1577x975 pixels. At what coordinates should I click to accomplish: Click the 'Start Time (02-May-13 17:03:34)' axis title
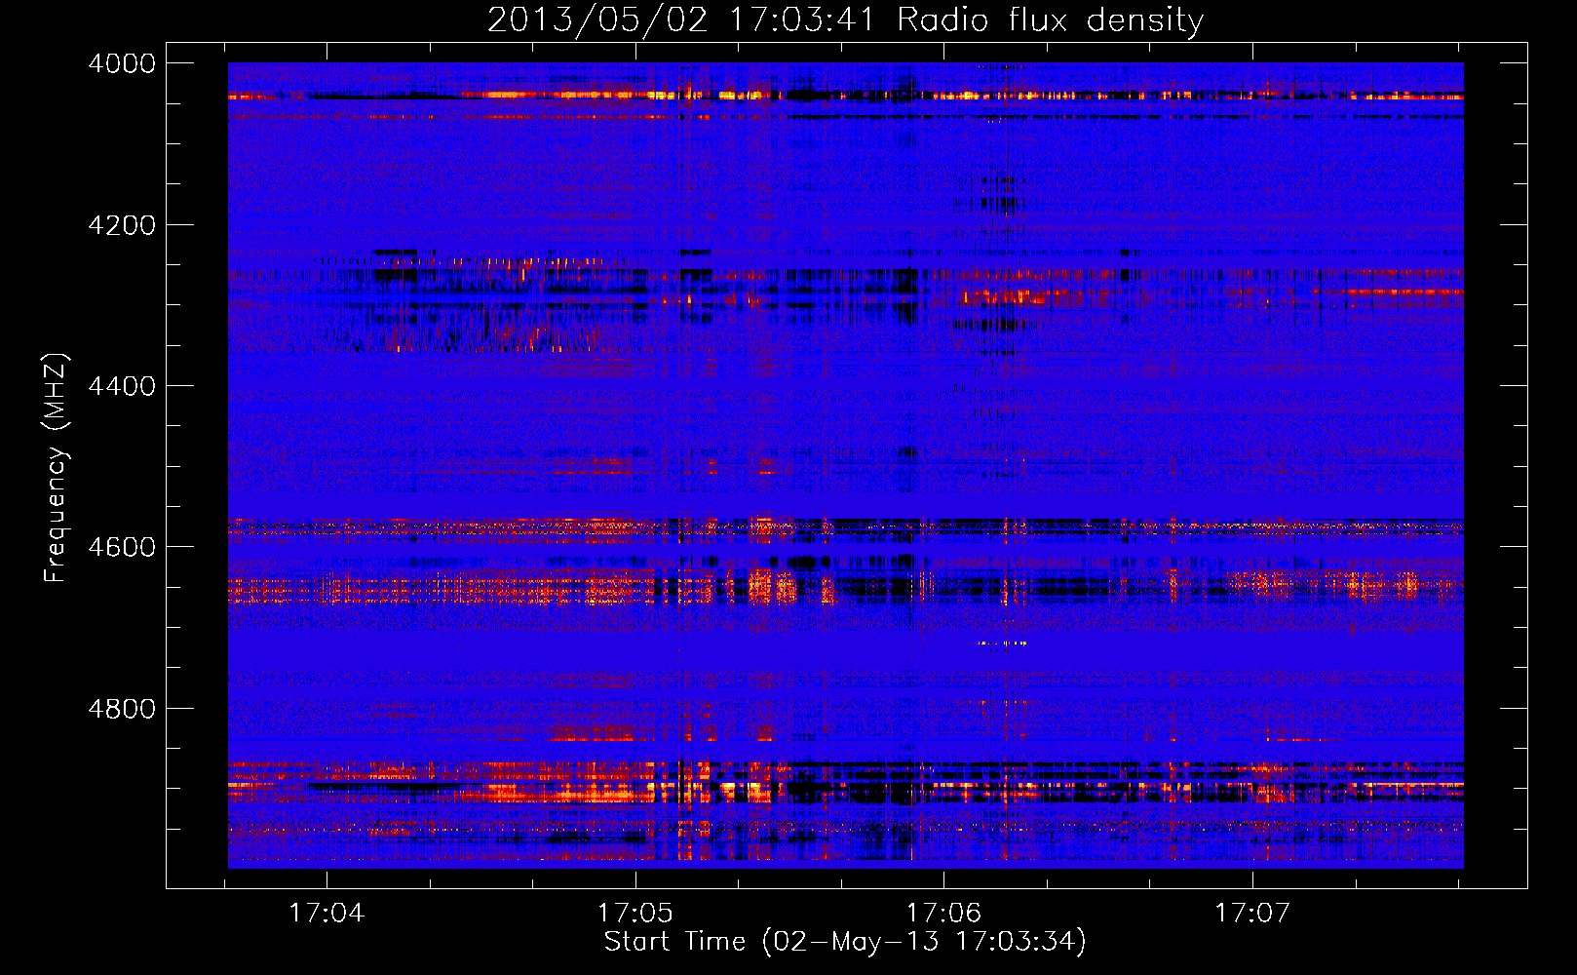tap(845, 942)
